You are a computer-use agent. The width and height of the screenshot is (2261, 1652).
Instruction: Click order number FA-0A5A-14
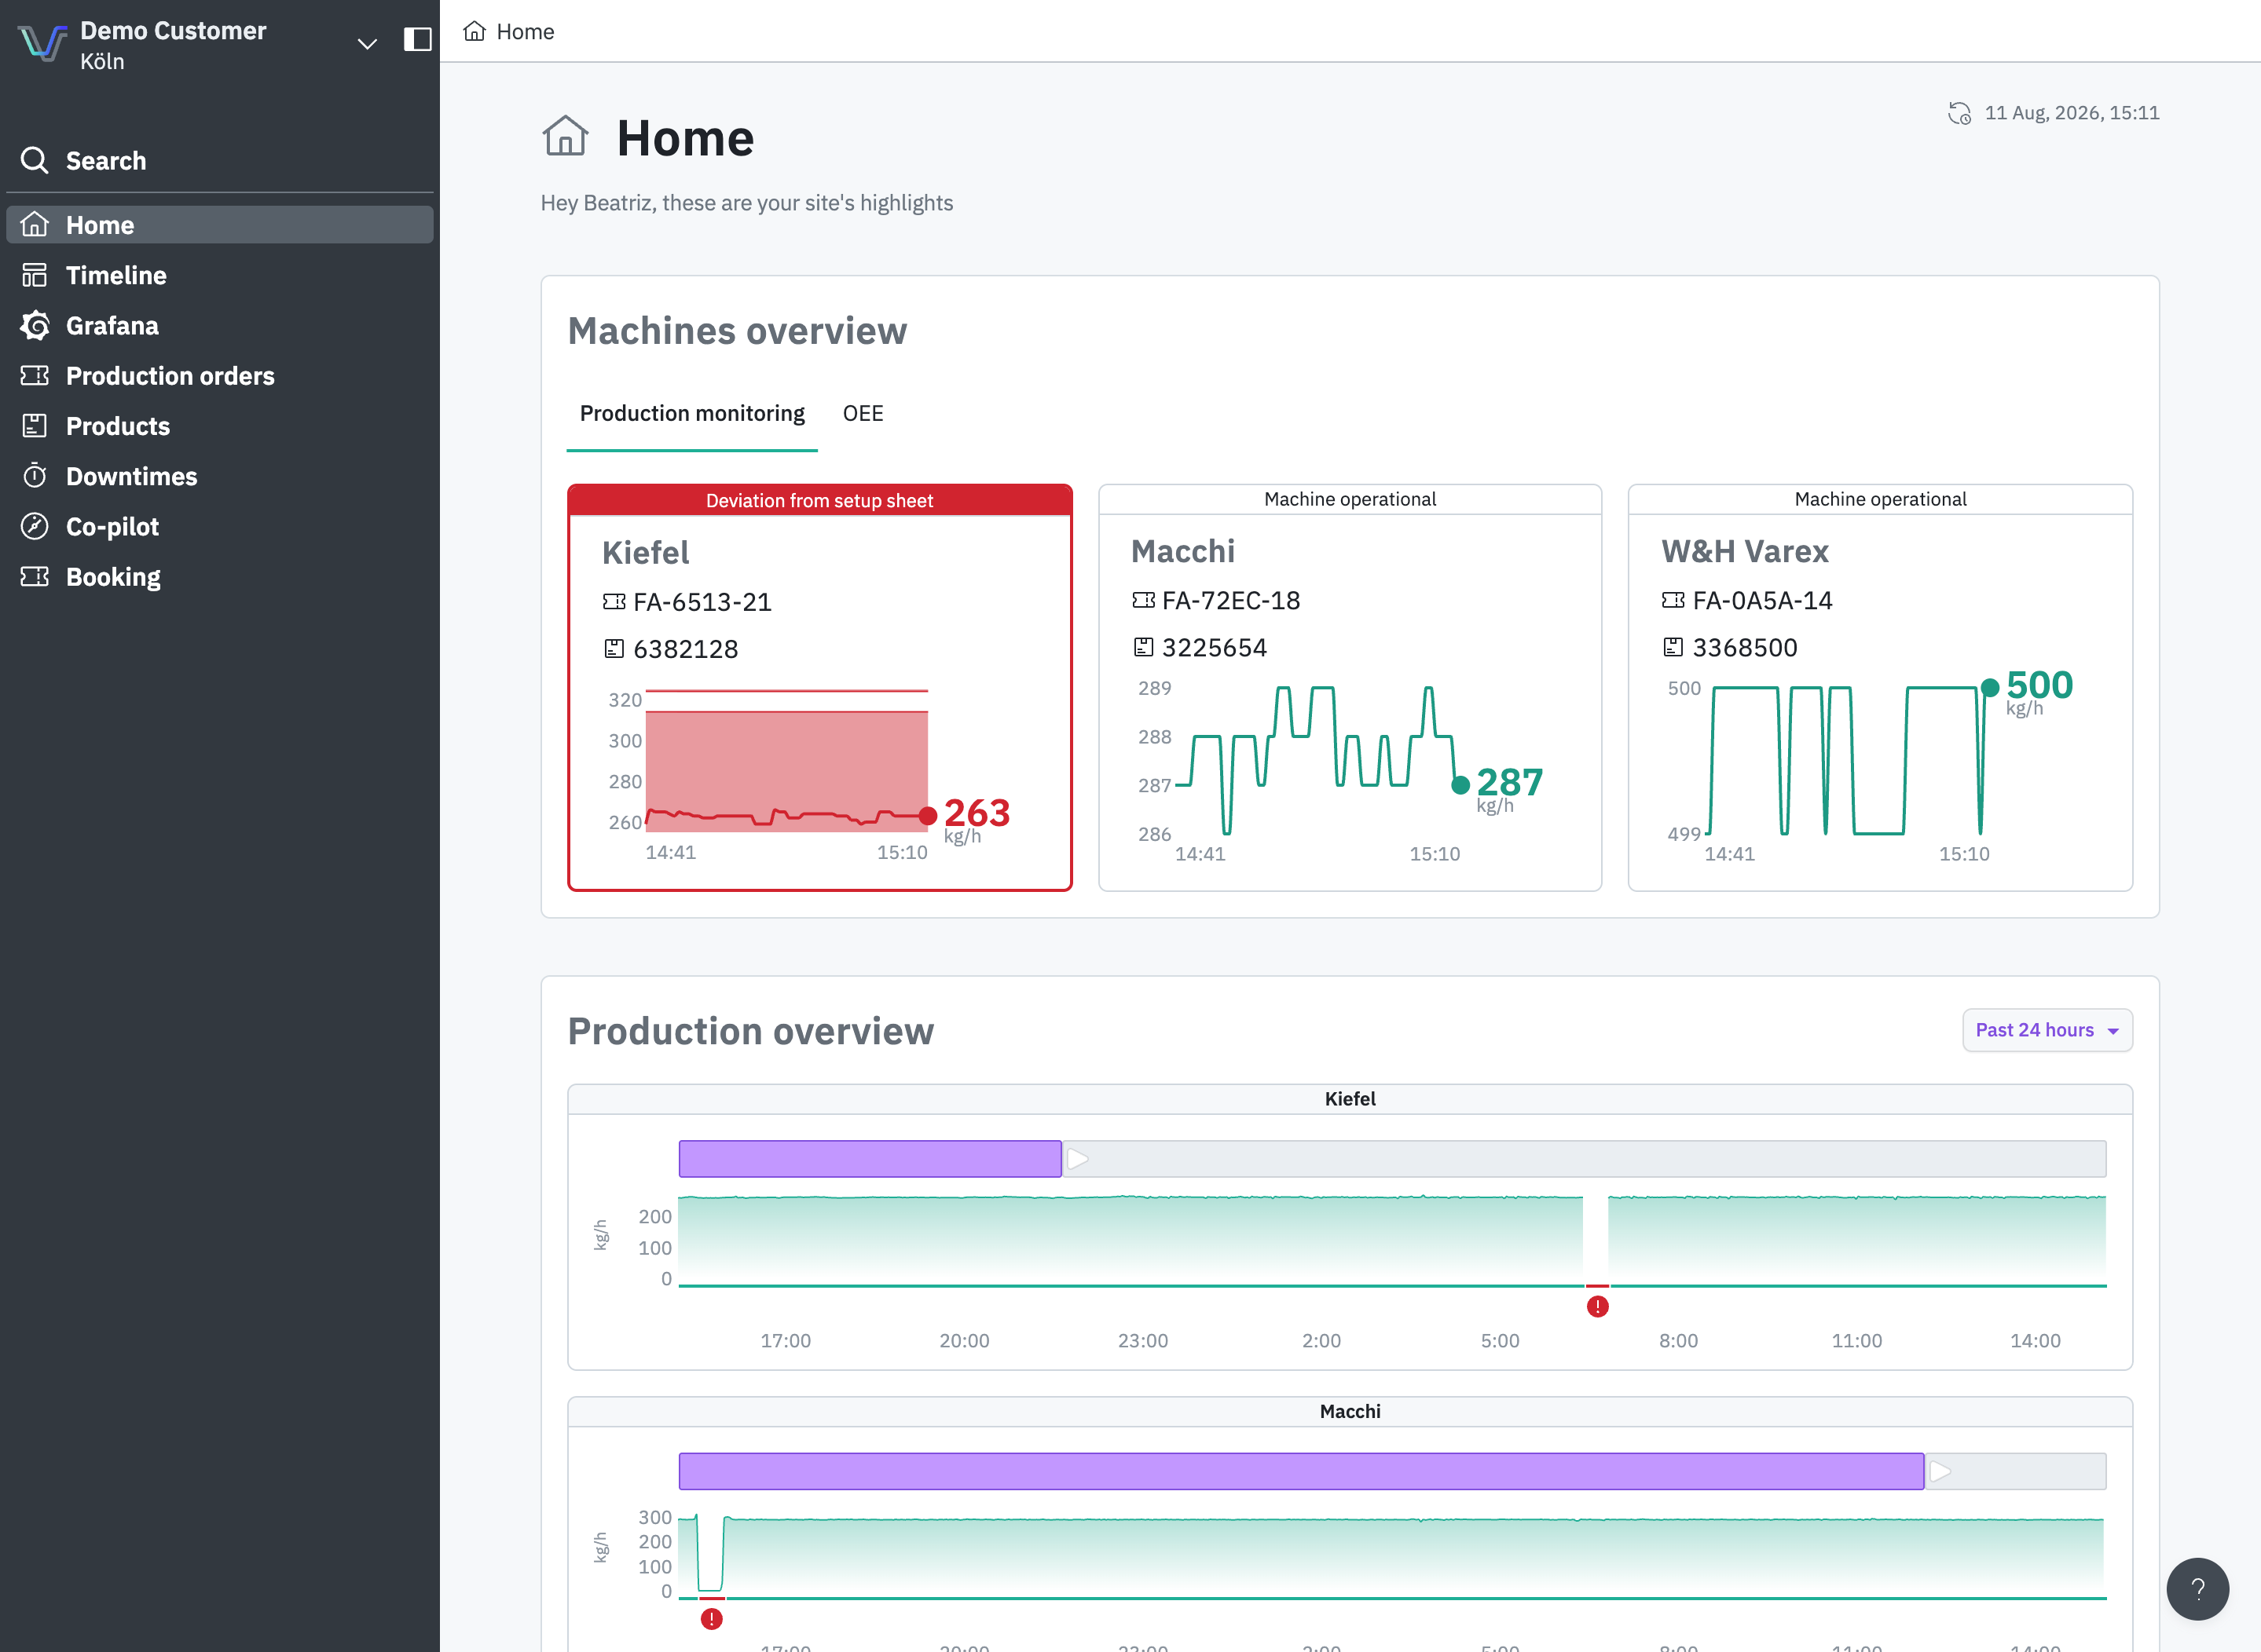point(1763,600)
